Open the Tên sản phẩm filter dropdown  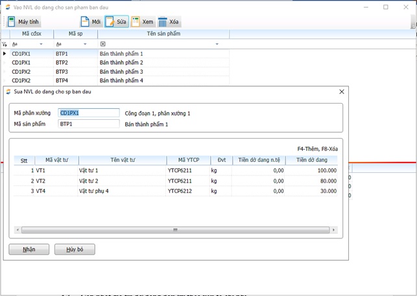(x=217, y=44)
